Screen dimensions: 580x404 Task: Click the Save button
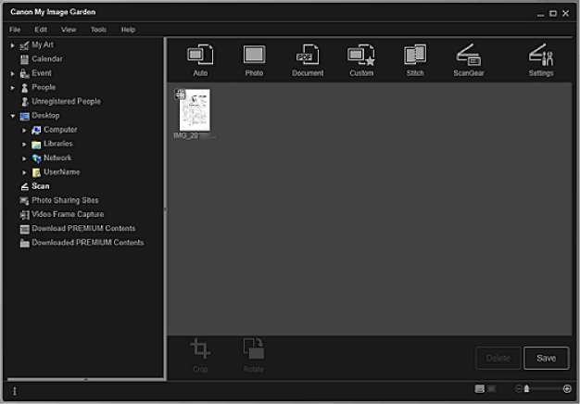pyautogui.click(x=546, y=359)
